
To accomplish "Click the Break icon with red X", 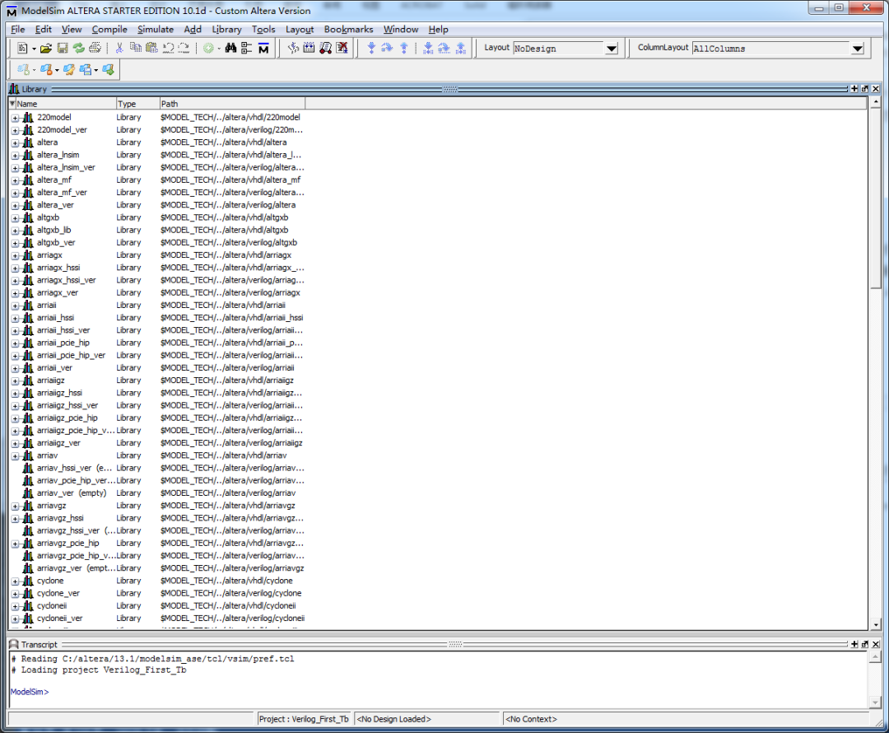I will click(x=342, y=49).
